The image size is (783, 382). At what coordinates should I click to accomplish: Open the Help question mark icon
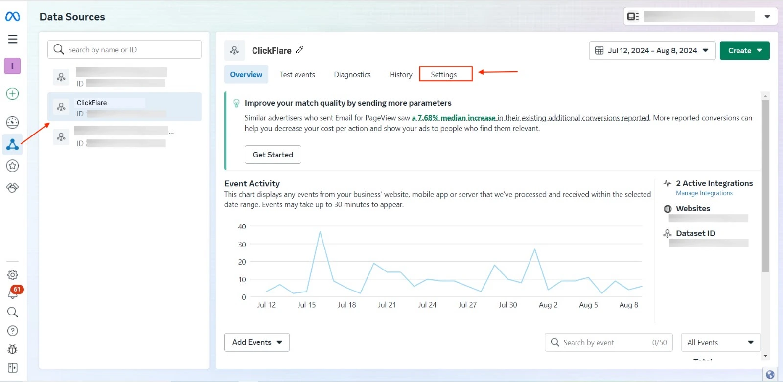(13, 331)
